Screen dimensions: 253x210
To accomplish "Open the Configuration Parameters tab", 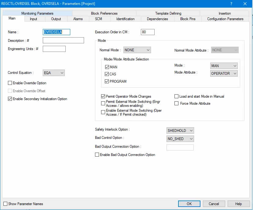I will (225, 19).
